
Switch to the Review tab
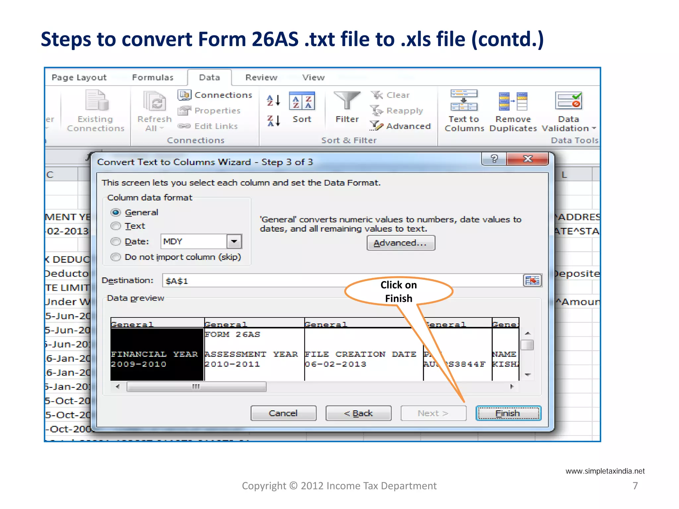(261, 78)
